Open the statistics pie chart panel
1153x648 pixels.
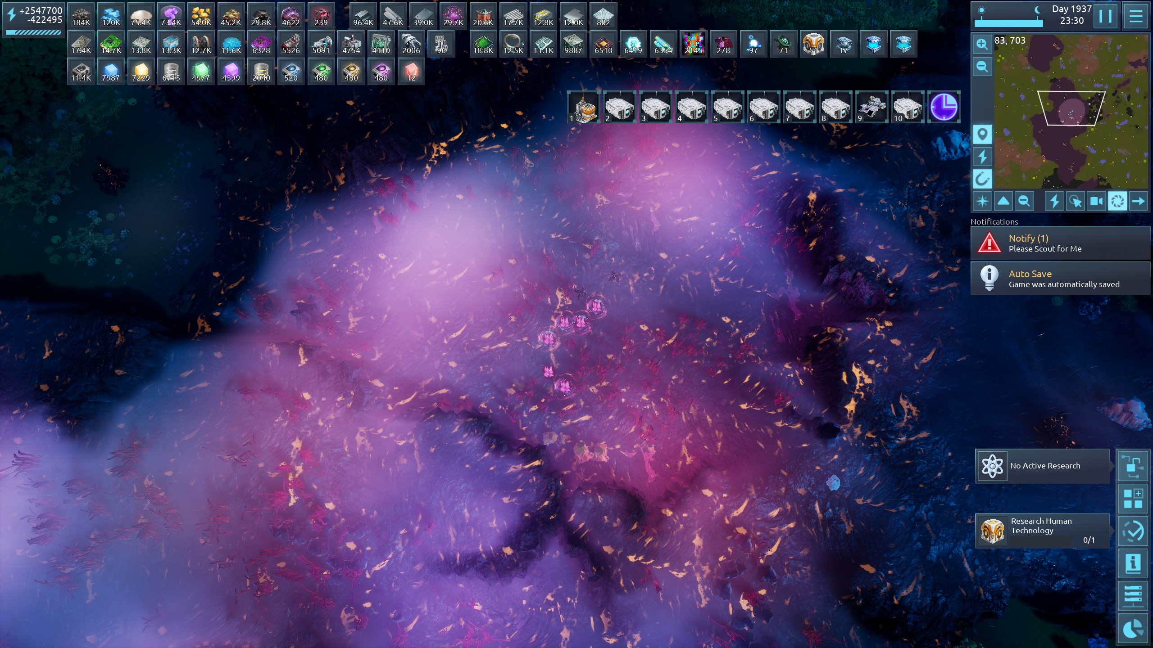[1133, 629]
